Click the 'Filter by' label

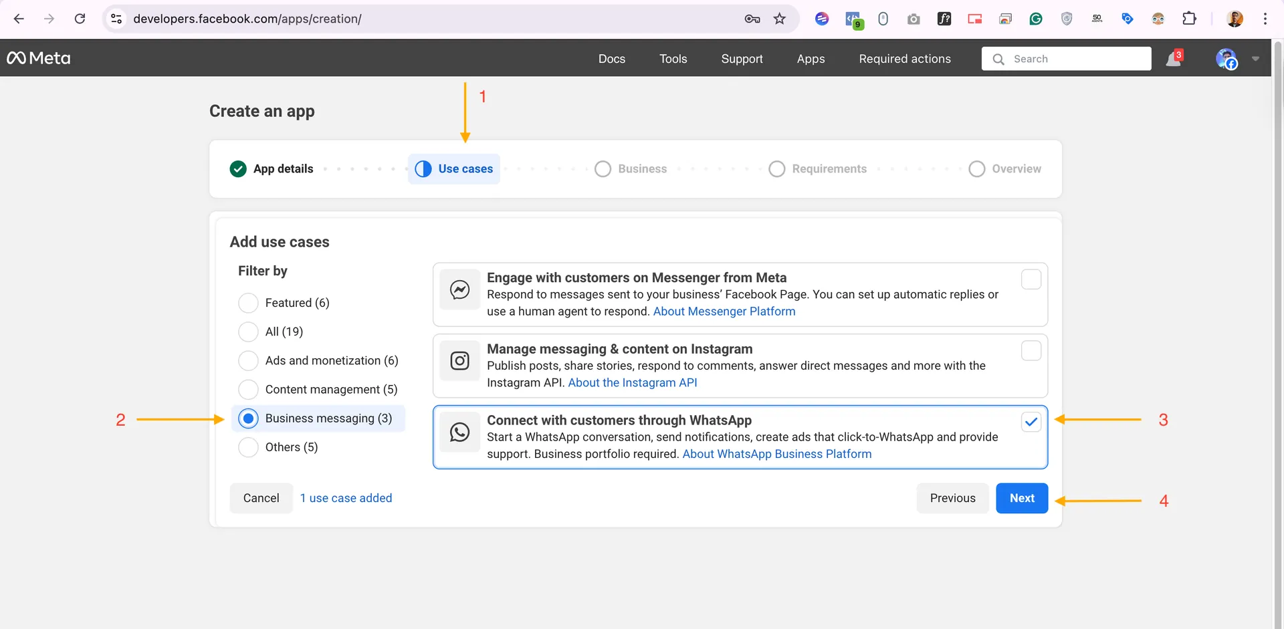click(263, 271)
